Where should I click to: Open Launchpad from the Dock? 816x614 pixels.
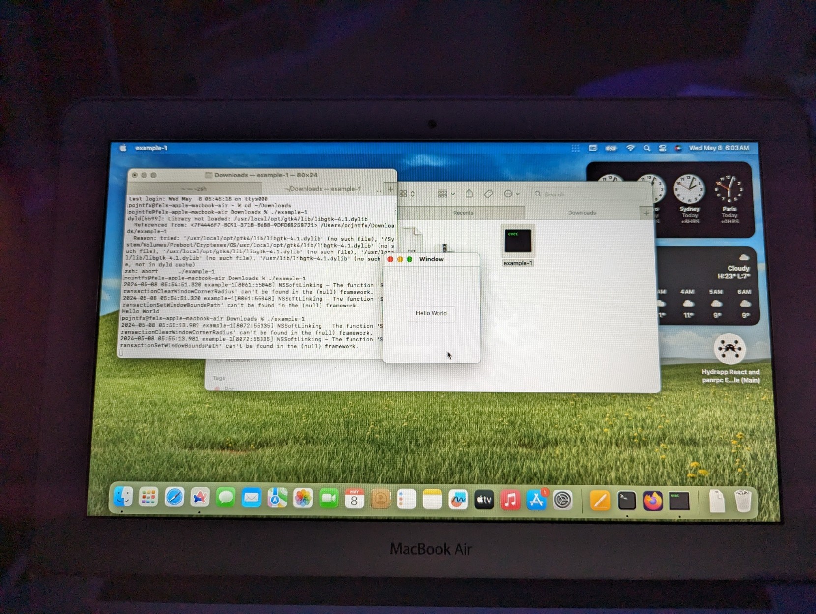[x=148, y=498]
